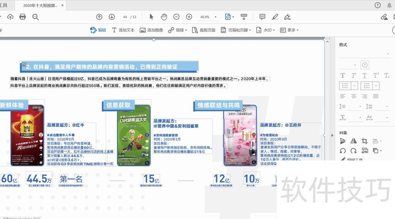Click 添加图像 add image button

(x=152, y=30)
